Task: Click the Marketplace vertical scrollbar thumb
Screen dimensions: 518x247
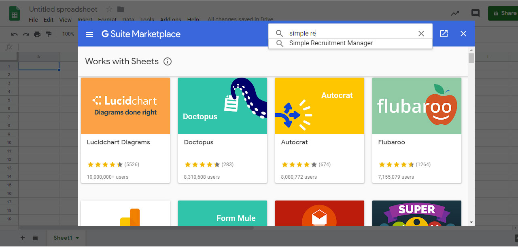Action: pos(471,58)
